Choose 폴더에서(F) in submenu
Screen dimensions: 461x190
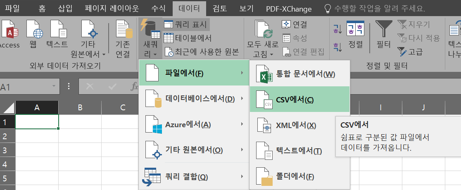click(x=299, y=177)
